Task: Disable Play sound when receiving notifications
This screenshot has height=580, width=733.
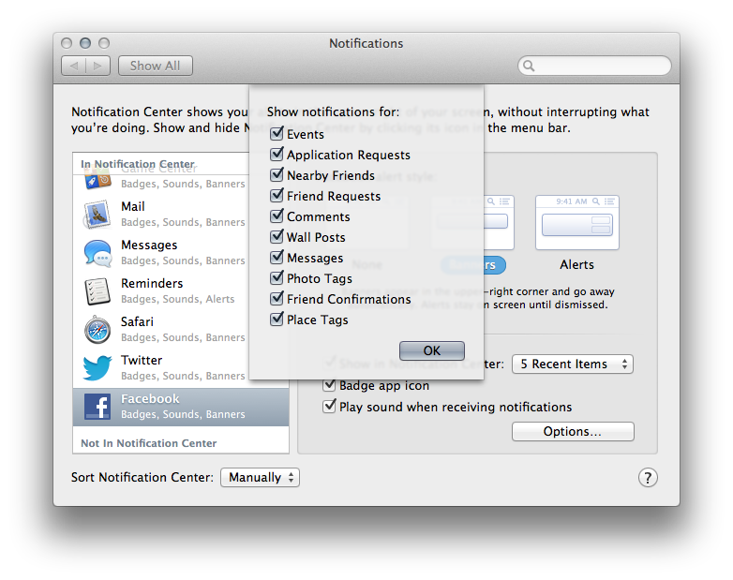Action: point(329,406)
